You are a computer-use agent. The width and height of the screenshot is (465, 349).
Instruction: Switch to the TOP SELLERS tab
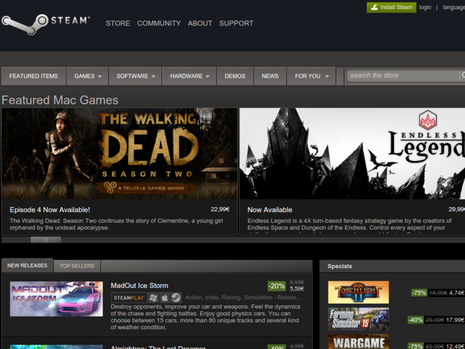(x=77, y=266)
